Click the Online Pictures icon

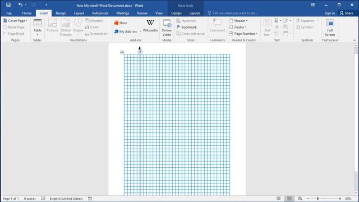pyautogui.click(x=66, y=27)
